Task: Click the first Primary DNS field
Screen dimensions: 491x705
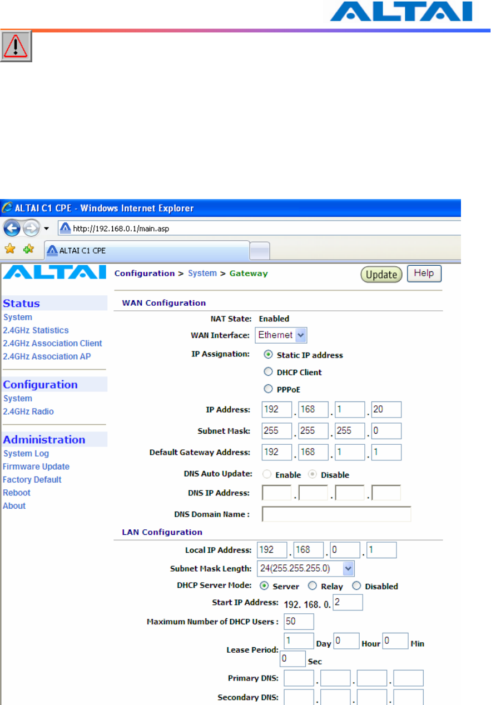Action: click(299, 678)
